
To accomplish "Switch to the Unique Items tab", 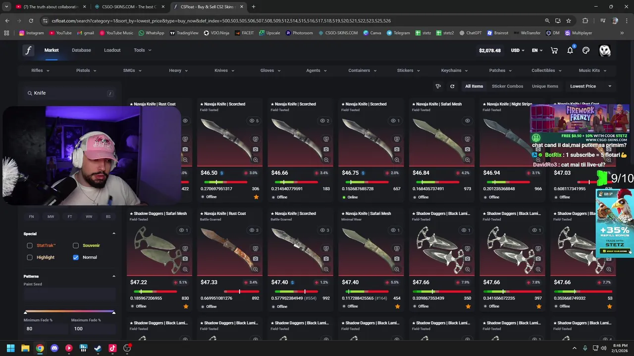I will pyautogui.click(x=545, y=86).
